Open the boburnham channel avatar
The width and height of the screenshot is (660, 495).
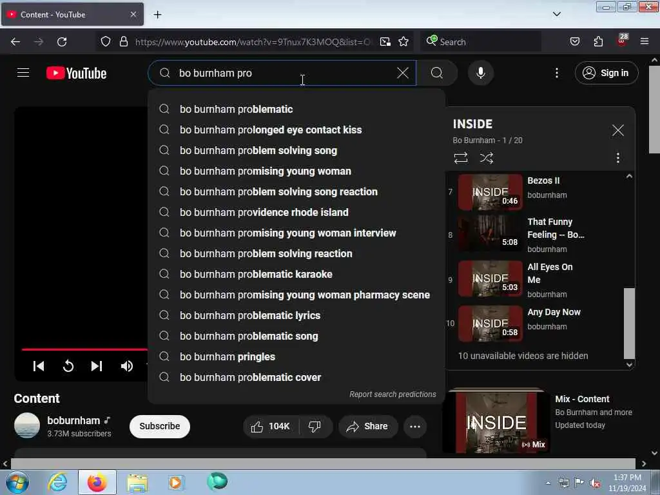27,425
